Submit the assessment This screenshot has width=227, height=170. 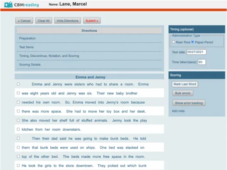92,21
